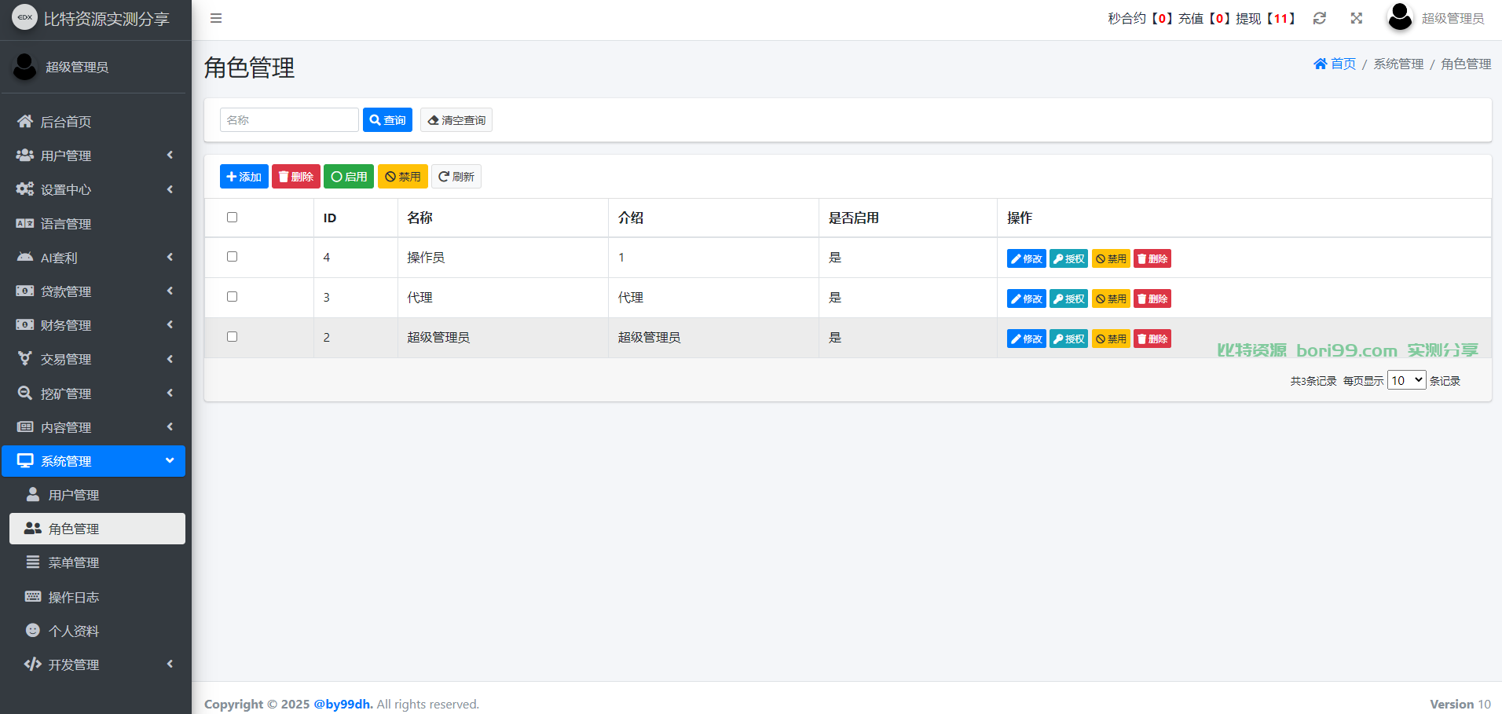
Task: Open the 操作日志 submenu item
Action: tap(97, 597)
